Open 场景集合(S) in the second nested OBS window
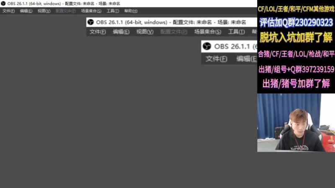 (x=208, y=32)
